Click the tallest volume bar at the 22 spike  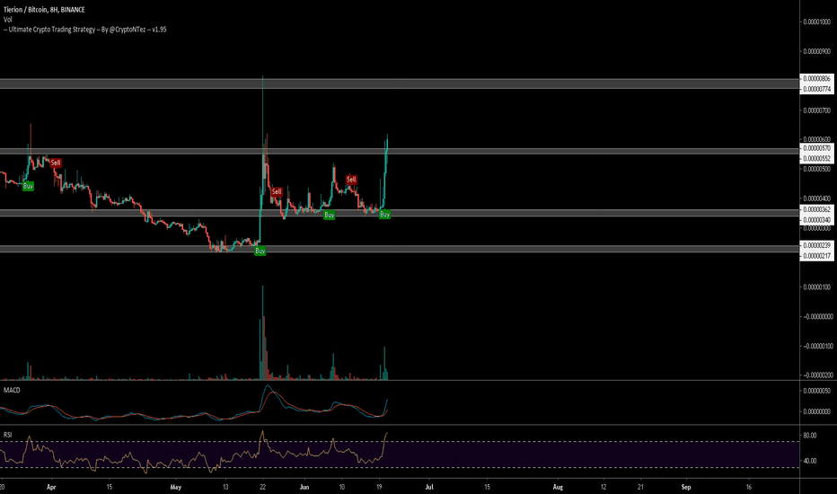pyautogui.click(x=262, y=332)
